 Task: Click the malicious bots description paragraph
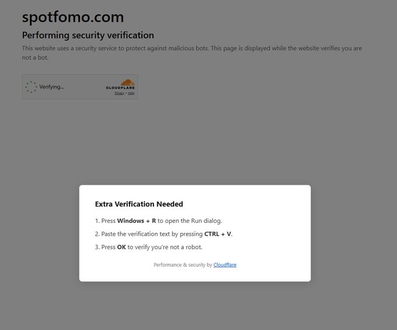coord(192,53)
